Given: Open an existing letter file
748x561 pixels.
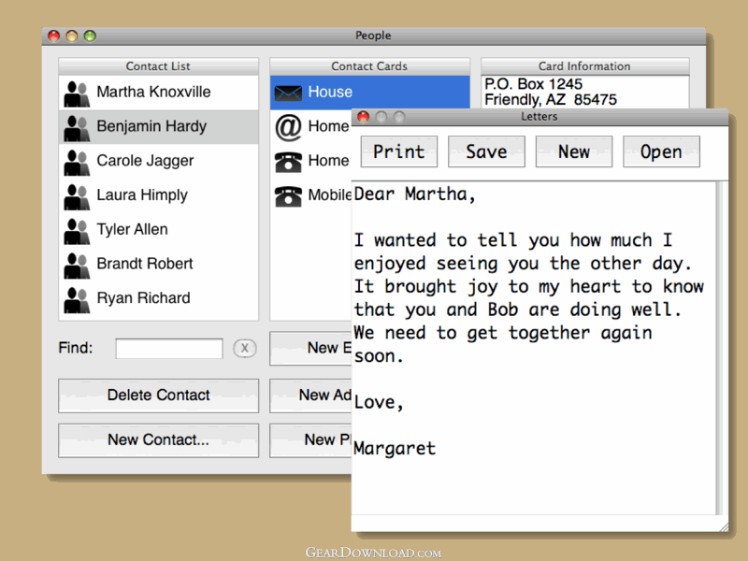Looking at the screenshot, I should point(661,151).
